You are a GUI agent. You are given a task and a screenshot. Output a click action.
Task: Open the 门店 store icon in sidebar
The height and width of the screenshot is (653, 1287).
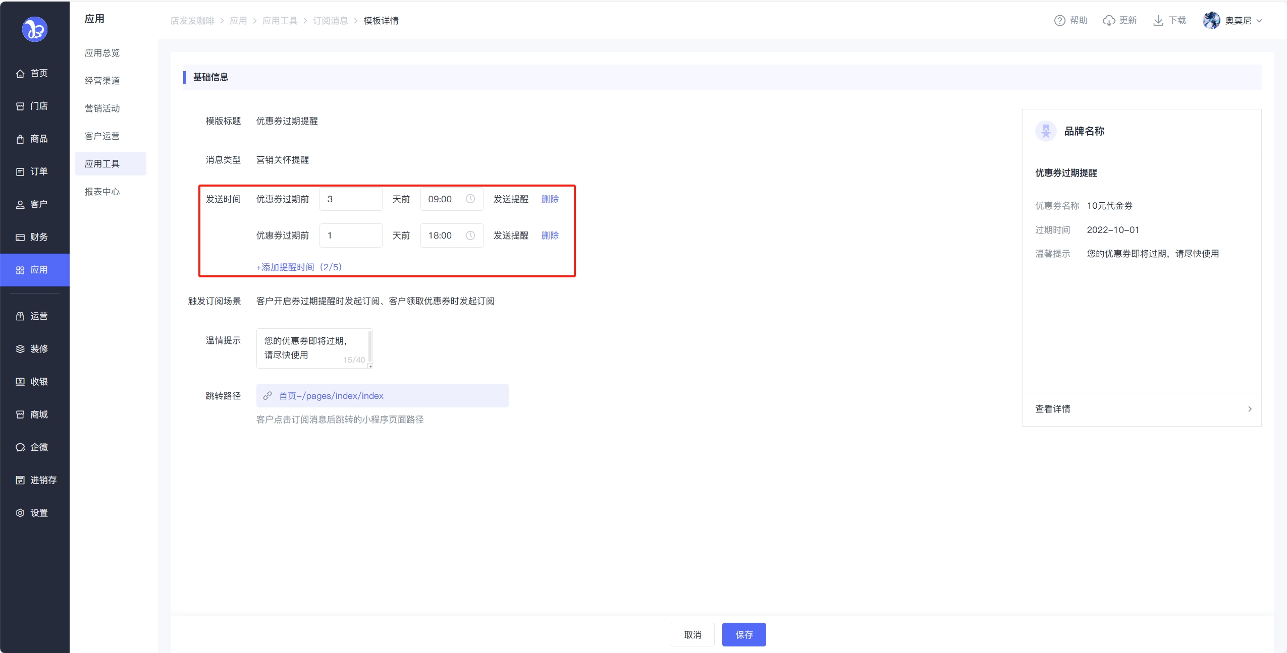(x=20, y=106)
